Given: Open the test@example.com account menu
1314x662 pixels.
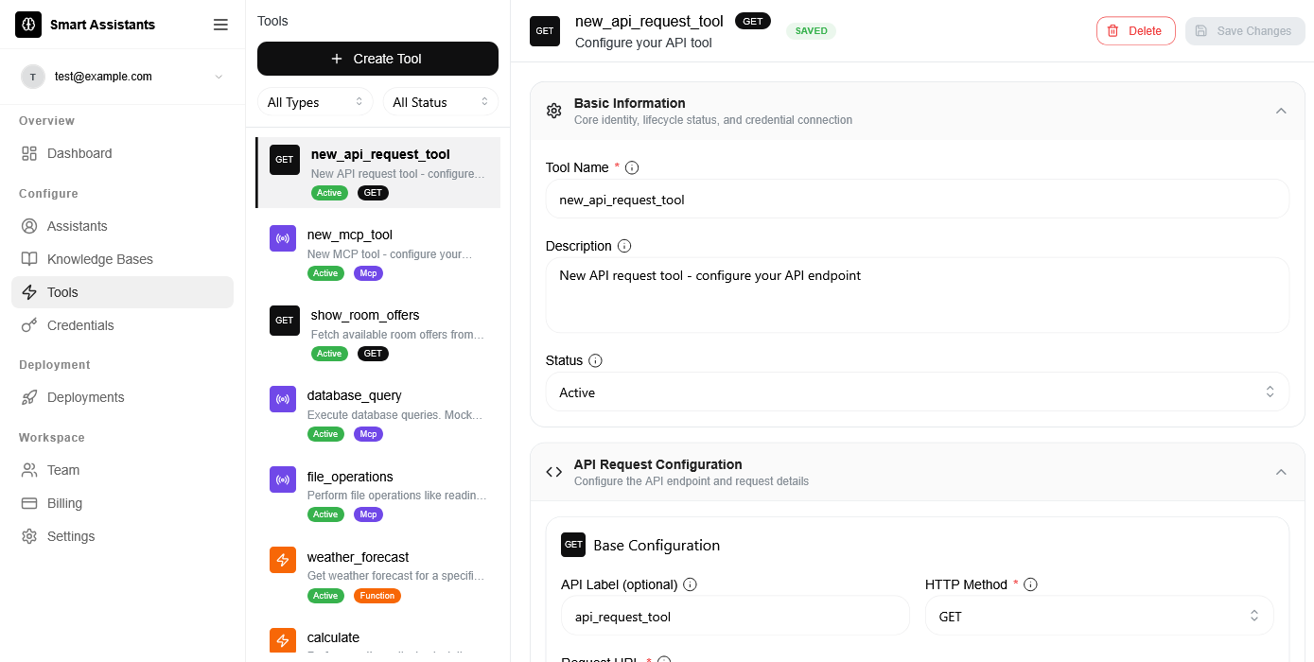Looking at the screenshot, I should point(122,77).
